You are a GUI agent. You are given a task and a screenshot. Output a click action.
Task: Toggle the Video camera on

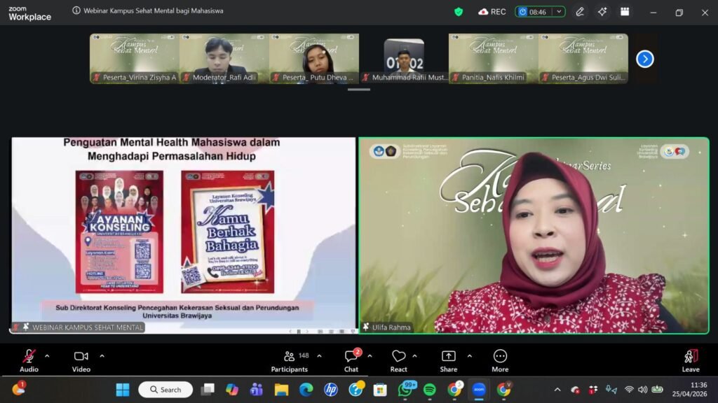tap(81, 357)
